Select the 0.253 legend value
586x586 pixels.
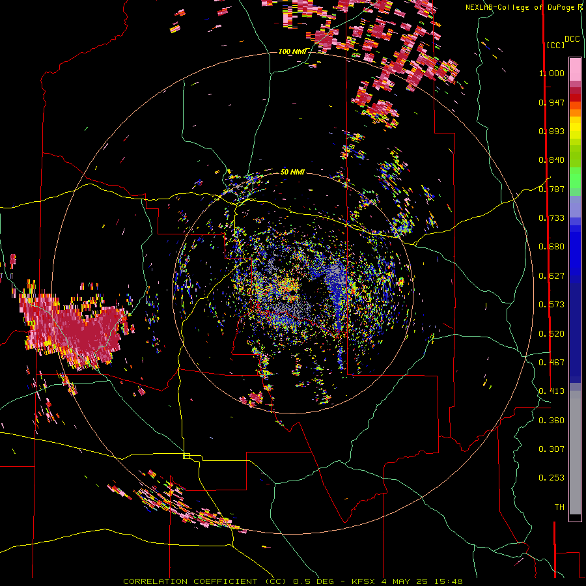pos(551,478)
